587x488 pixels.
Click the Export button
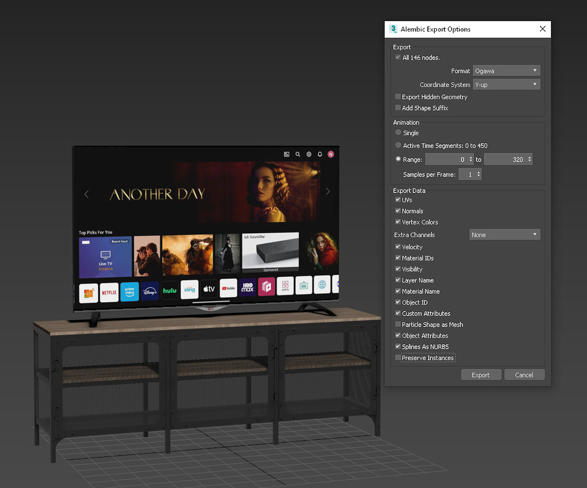(481, 375)
